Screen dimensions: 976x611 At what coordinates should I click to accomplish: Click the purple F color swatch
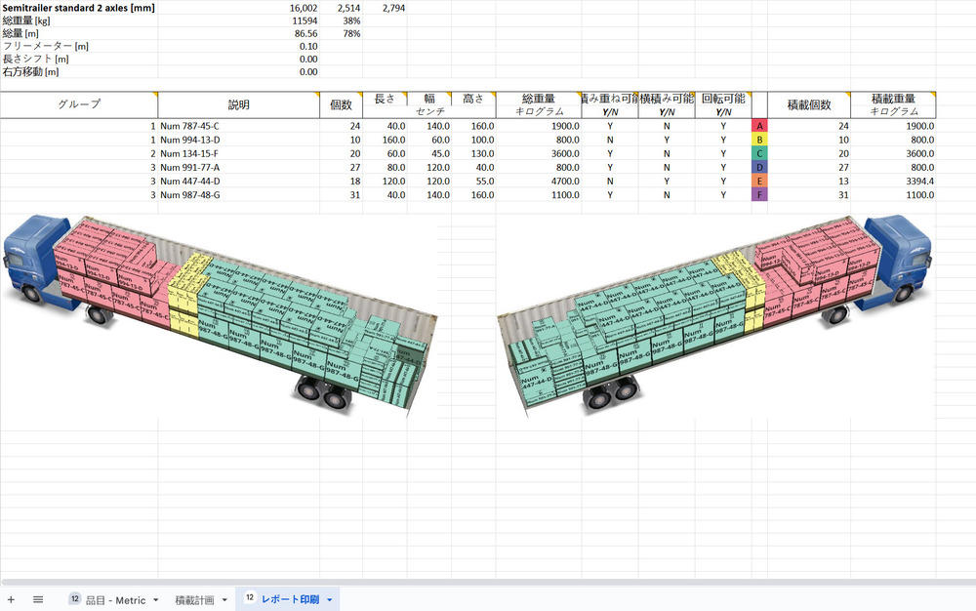click(x=759, y=195)
